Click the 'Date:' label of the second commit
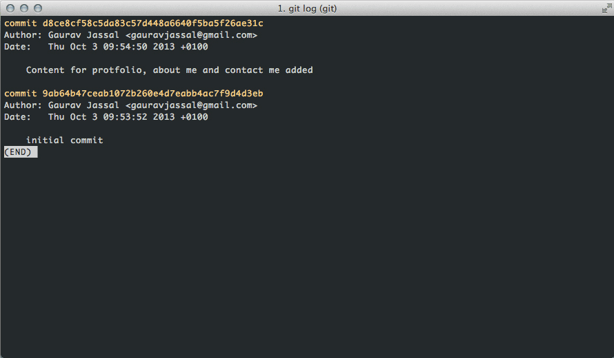This screenshot has height=358, width=614. click(17, 117)
